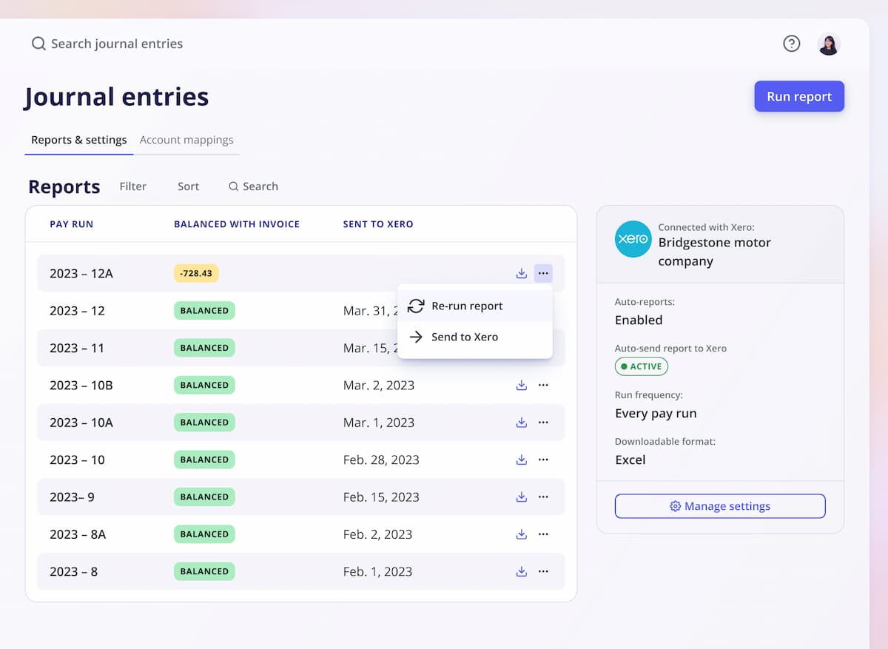Open the user profile avatar
The height and width of the screenshot is (649, 888).
[x=828, y=44]
